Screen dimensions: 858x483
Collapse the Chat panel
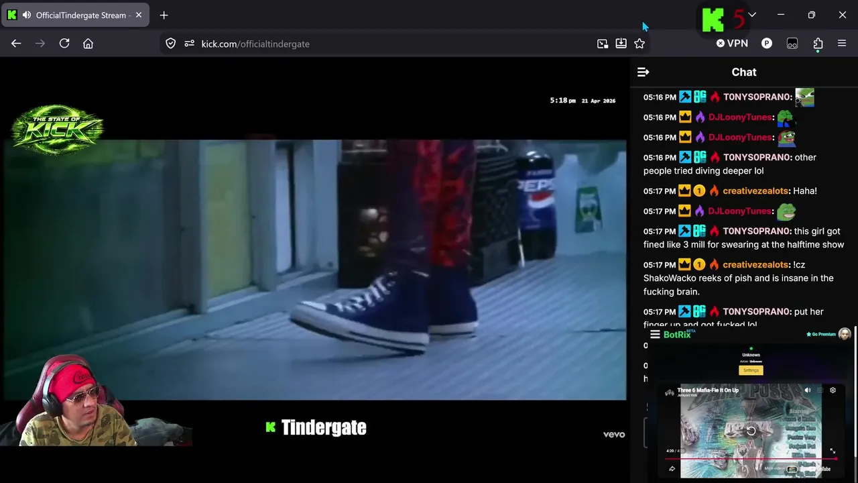[643, 72]
